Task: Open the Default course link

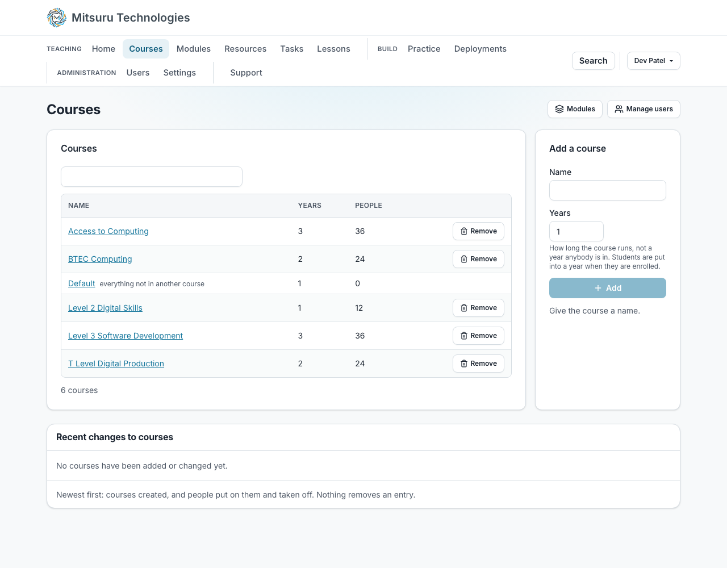Action: pos(82,283)
